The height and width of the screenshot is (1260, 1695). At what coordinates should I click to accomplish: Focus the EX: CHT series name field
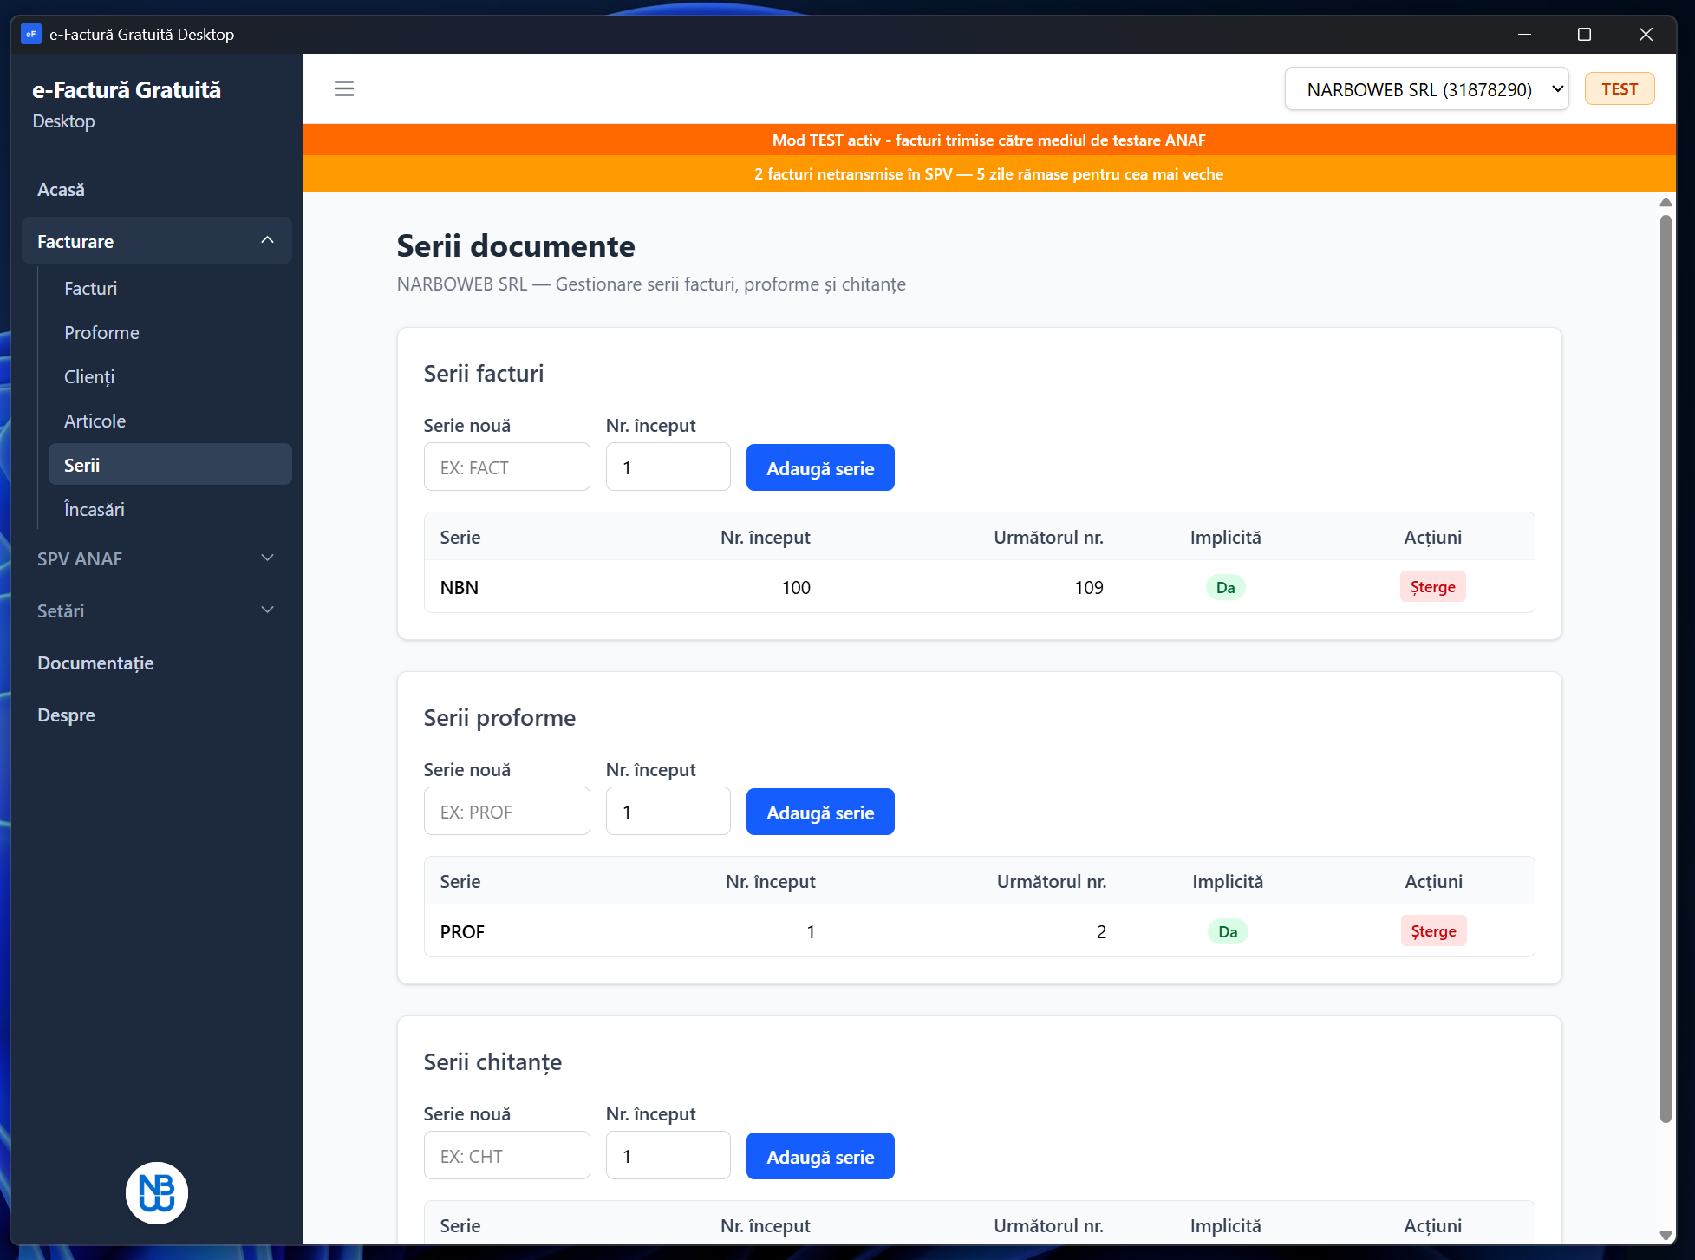[506, 1156]
